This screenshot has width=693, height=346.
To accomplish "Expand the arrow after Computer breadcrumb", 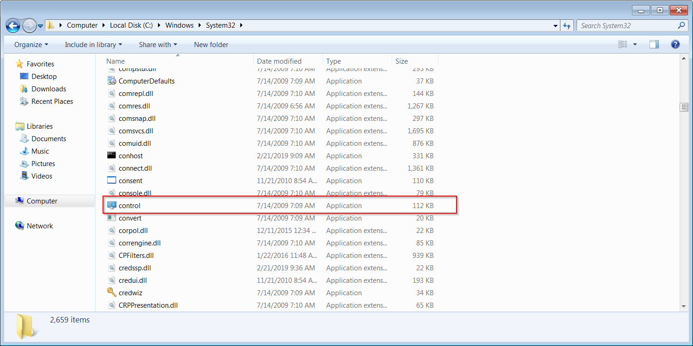I will tap(104, 26).
